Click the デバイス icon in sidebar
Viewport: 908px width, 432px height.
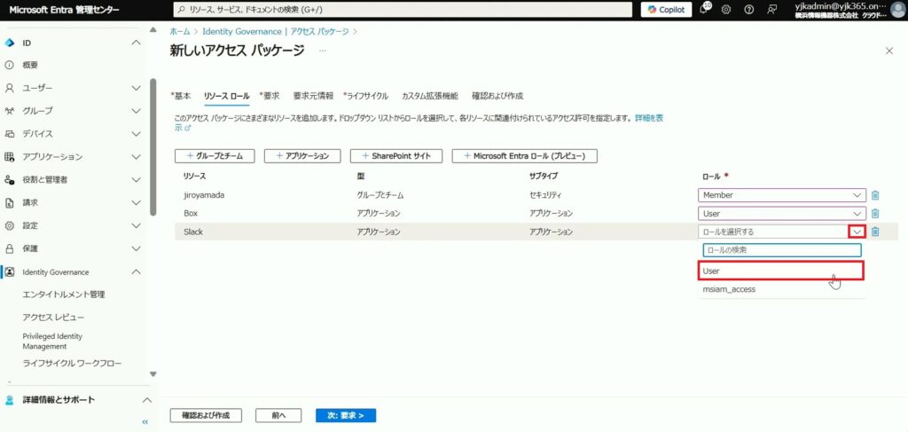9,134
